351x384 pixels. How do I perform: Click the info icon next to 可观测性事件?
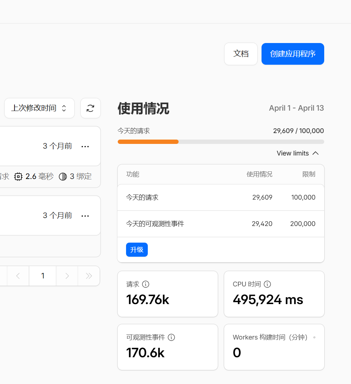[171, 337]
